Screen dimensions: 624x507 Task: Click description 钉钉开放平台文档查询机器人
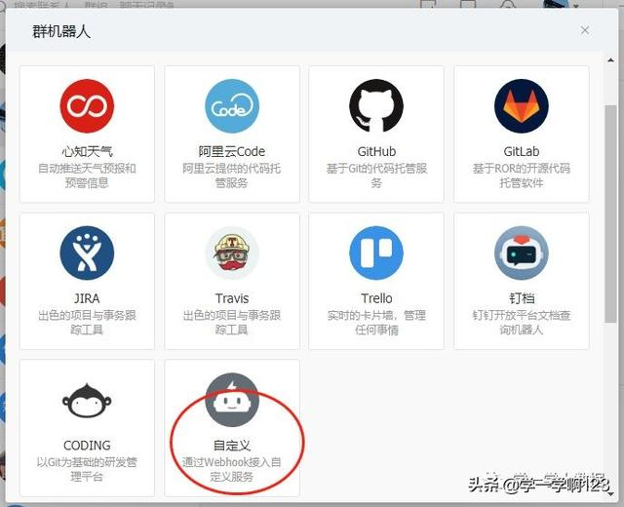coord(522,323)
